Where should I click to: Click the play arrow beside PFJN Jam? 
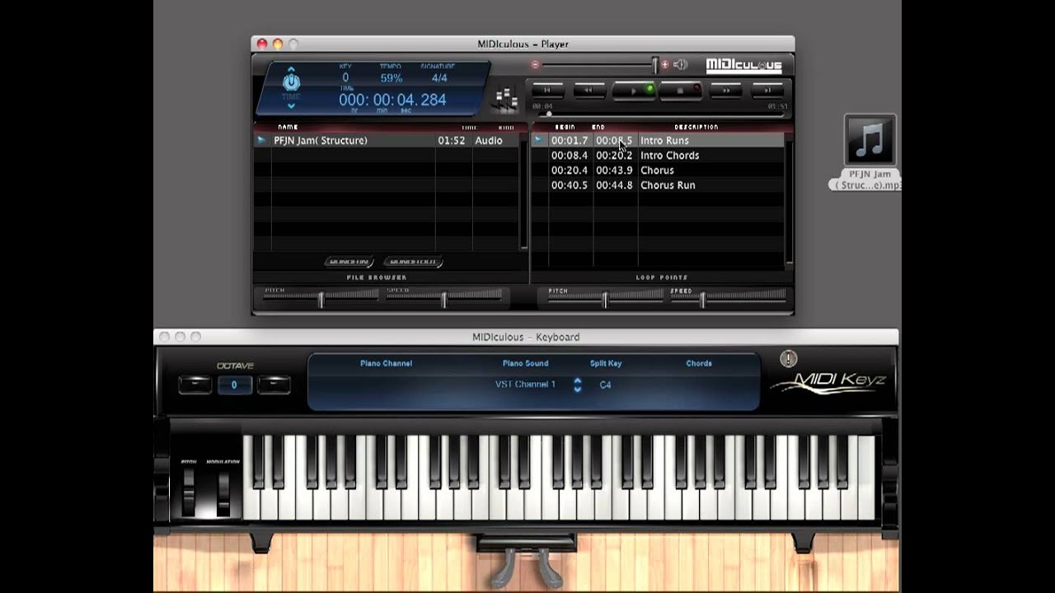point(261,141)
